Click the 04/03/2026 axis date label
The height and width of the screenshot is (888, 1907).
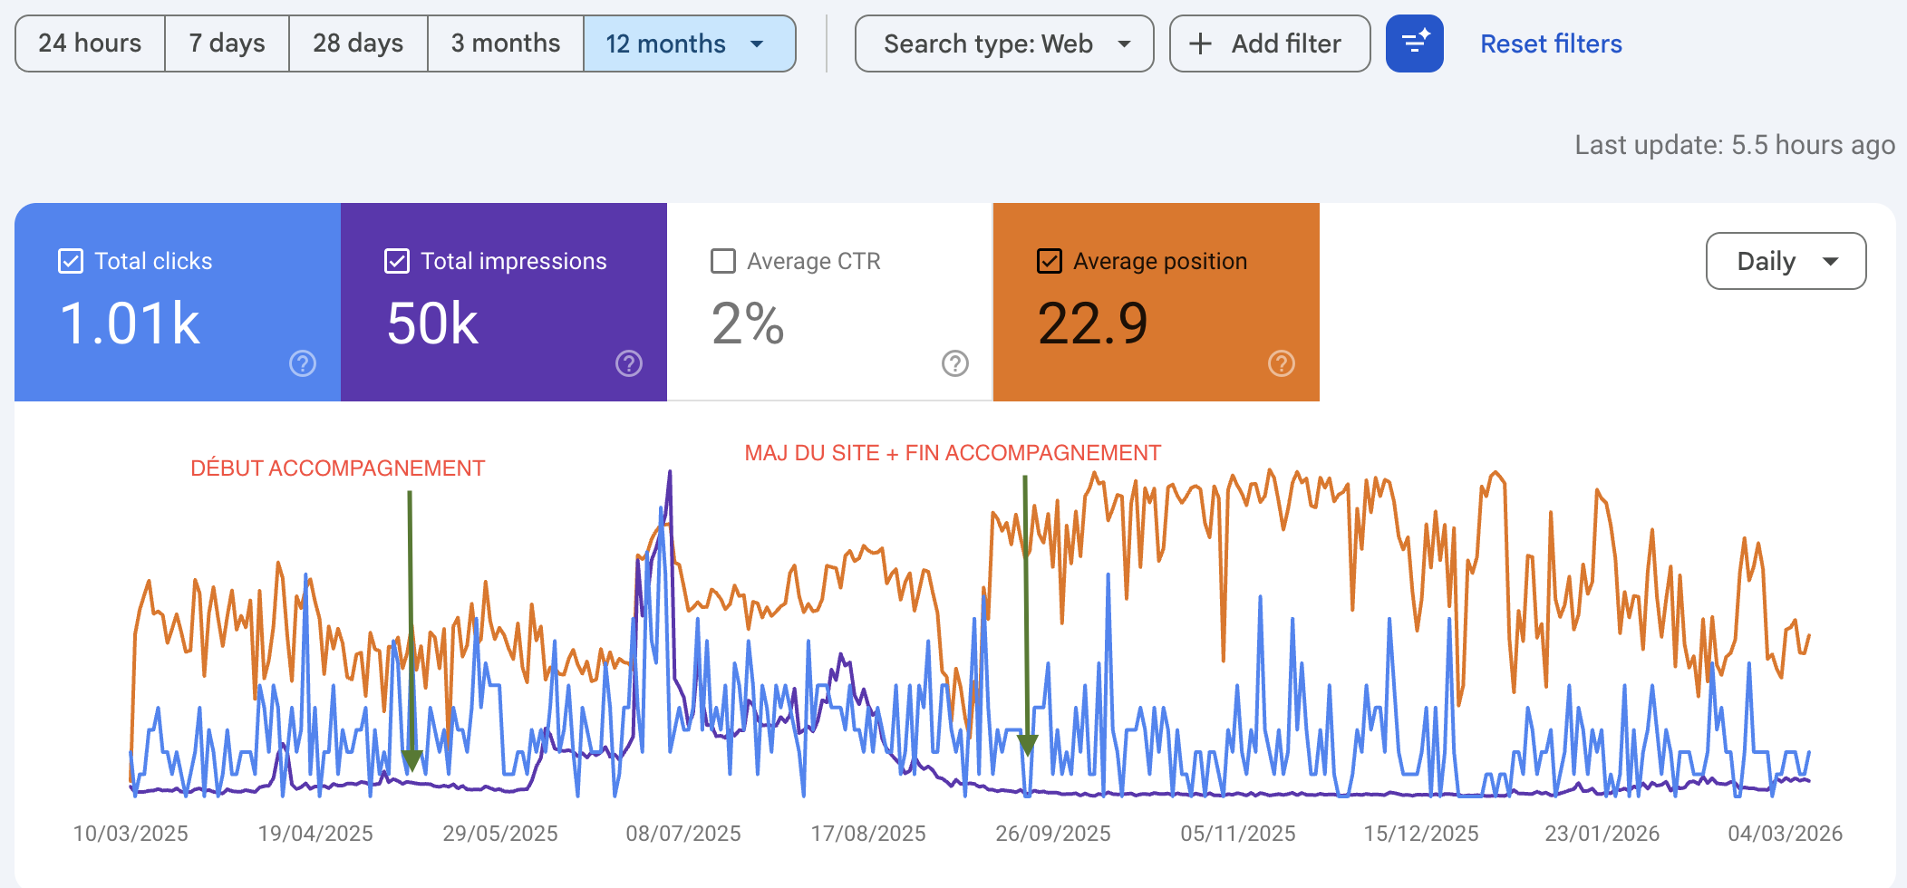(1786, 834)
